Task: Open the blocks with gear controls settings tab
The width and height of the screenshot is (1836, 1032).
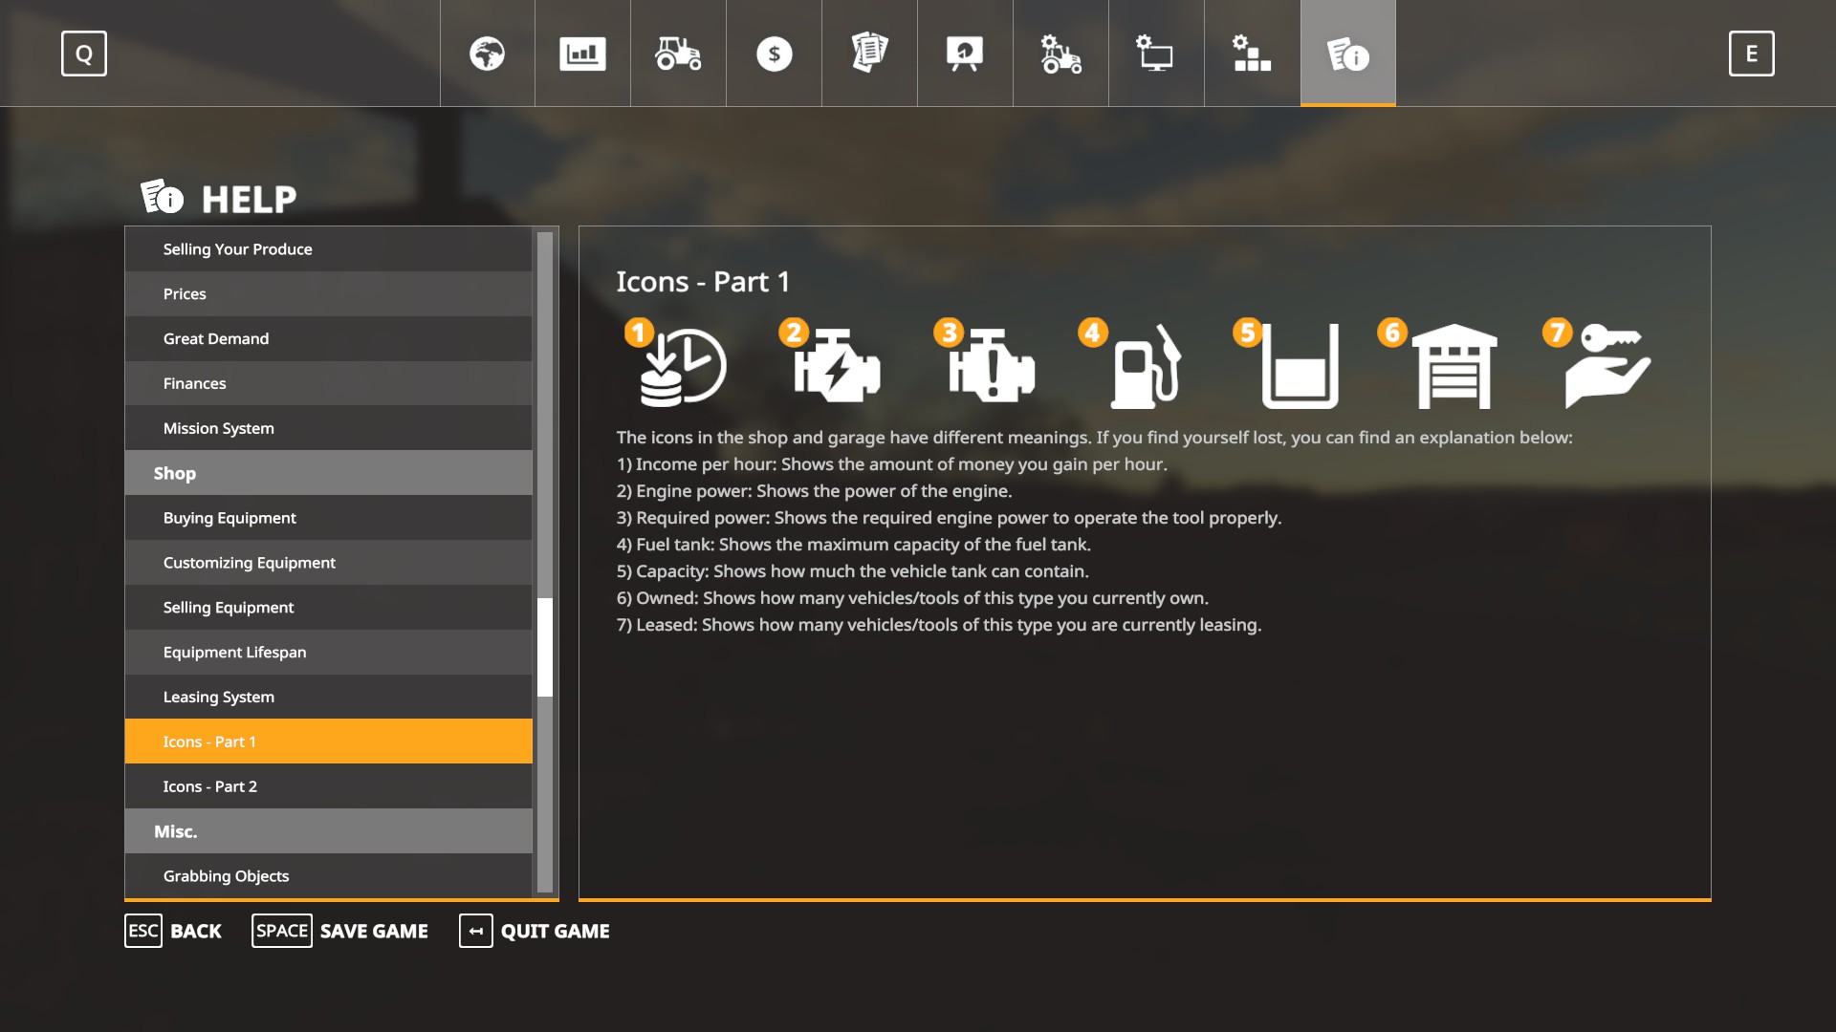Action: point(1252,54)
